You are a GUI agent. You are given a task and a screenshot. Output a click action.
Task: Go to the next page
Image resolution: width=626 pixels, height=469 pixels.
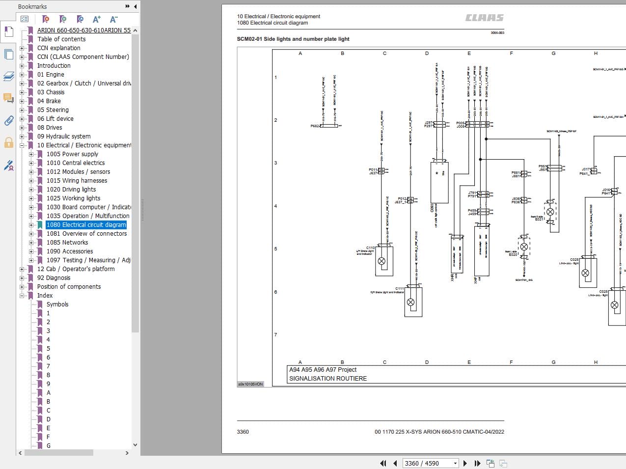click(465, 463)
